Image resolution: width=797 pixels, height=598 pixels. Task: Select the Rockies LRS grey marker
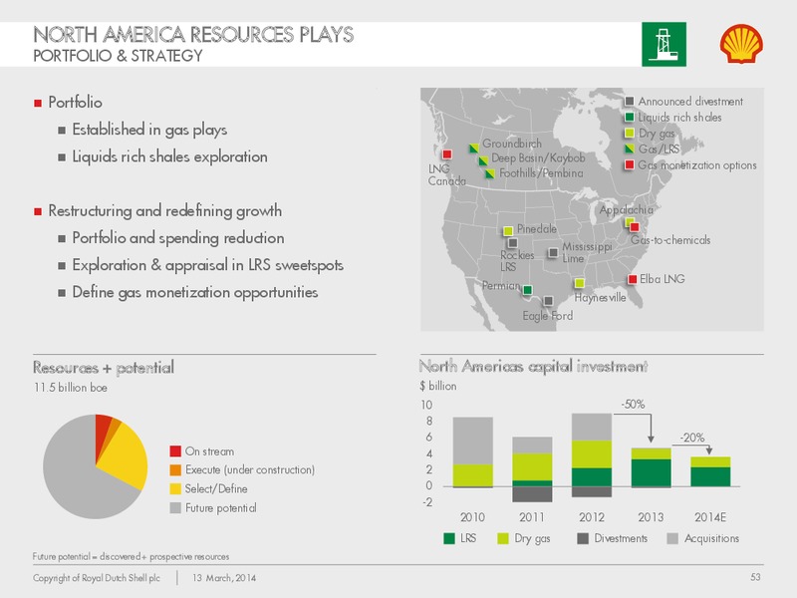click(x=513, y=243)
